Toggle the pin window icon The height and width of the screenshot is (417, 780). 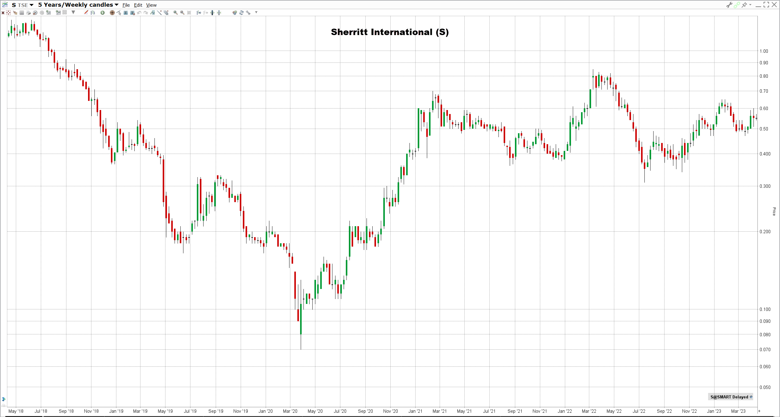tap(744, 5)
